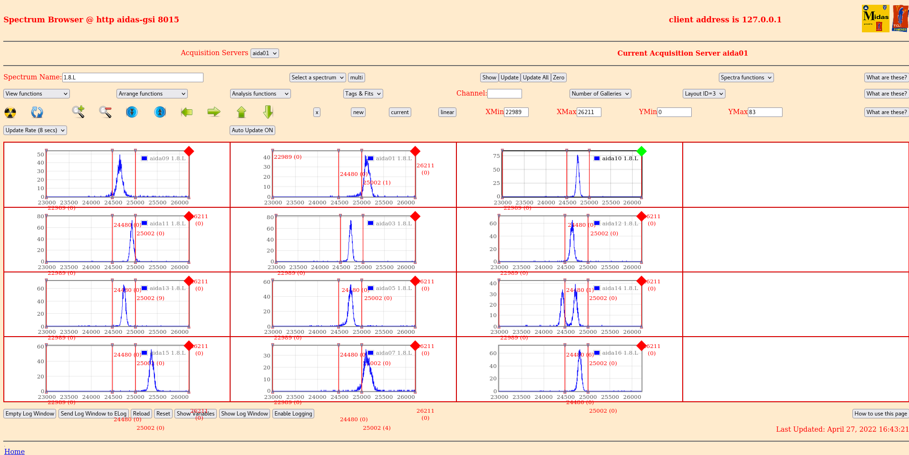
Task: Select the aida07 spectrum red diamond marker
Action: tap(415, 346)
